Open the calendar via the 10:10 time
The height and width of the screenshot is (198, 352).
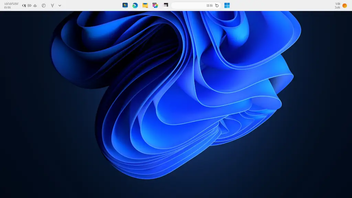pos(8,7)
